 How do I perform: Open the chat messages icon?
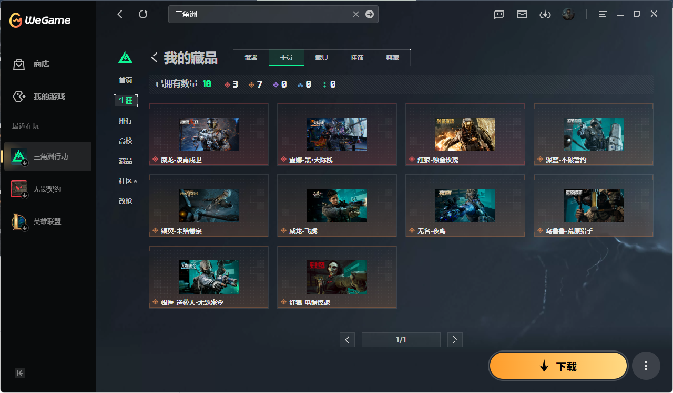[x=499, y=15]
